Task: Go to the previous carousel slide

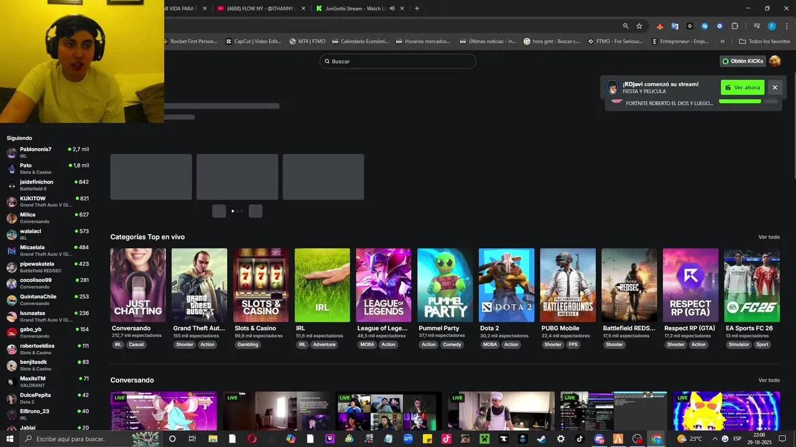Action: click(x=219, y=211)
